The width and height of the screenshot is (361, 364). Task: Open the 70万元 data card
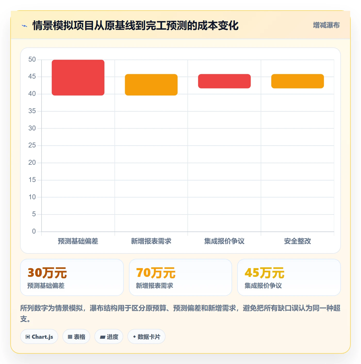tap(180, 277)
